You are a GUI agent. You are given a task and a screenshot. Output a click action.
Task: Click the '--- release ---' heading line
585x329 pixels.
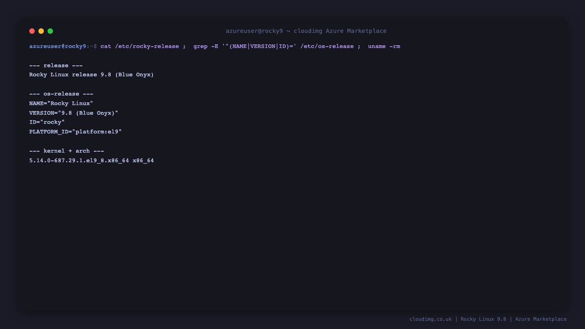coord(56,65)
